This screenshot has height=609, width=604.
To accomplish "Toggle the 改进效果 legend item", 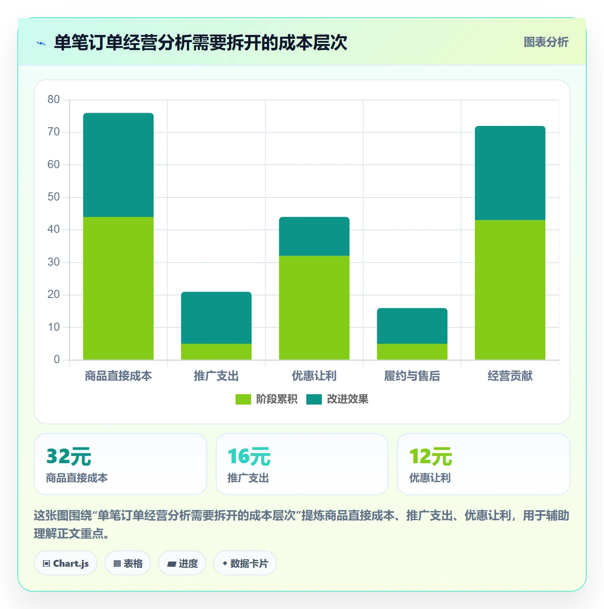I will (337, 399).
